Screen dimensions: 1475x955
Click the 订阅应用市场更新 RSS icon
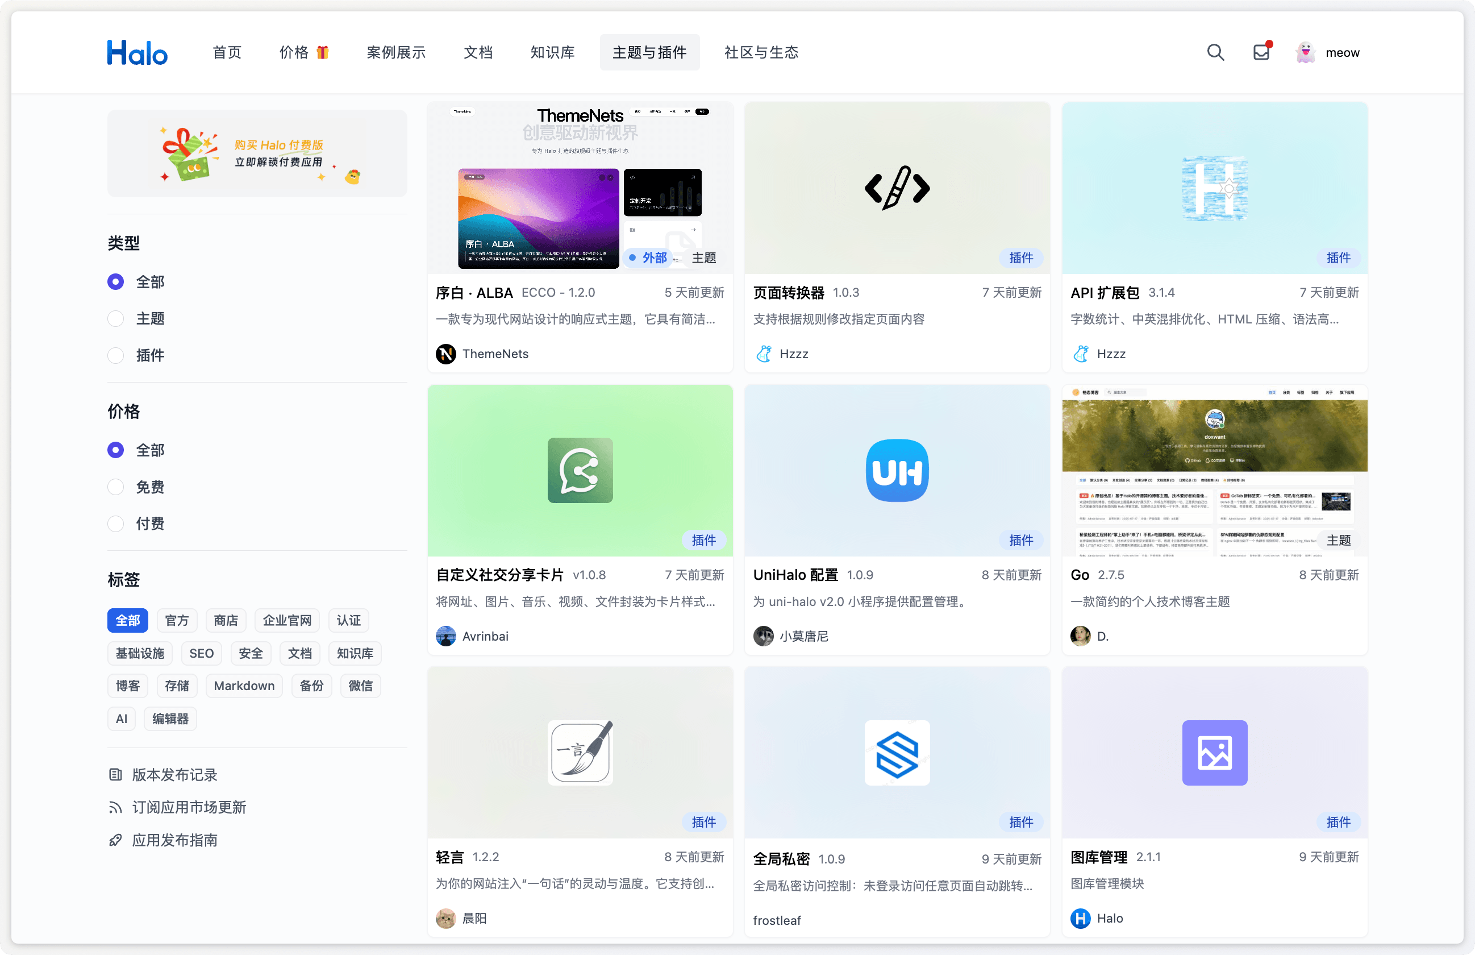coord(115,807)
